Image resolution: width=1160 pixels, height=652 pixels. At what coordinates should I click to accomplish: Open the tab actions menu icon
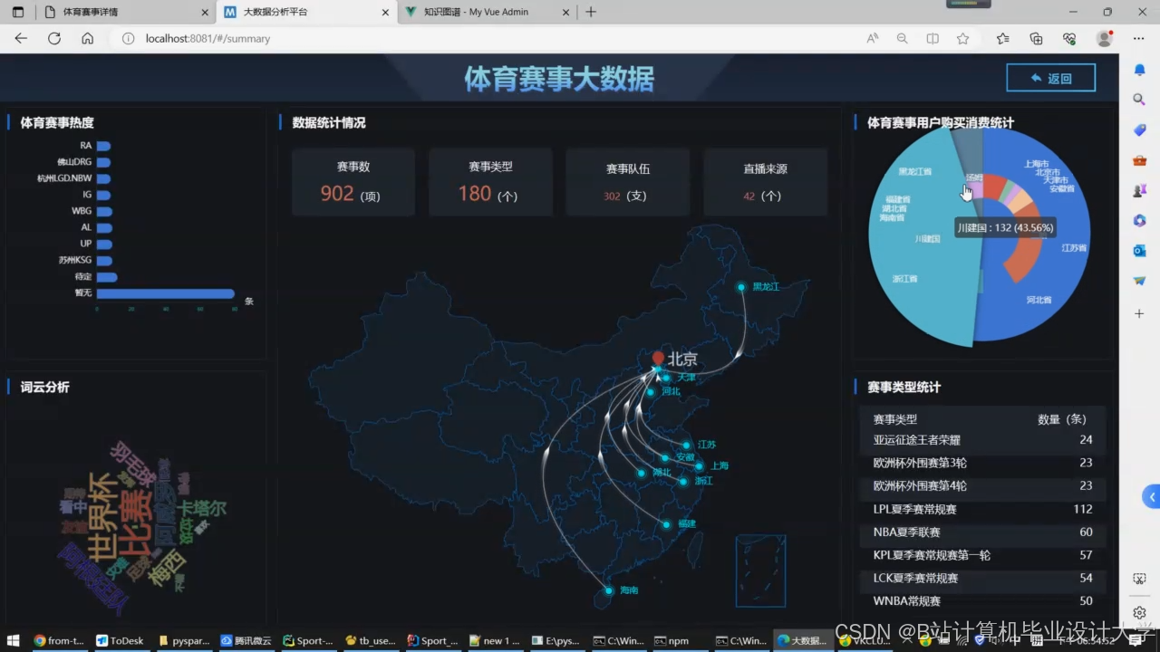point(17,12)
